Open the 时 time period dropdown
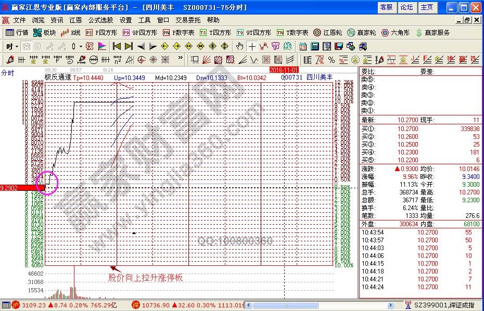This screenshot has height=311, width=484. pos(11,46)
